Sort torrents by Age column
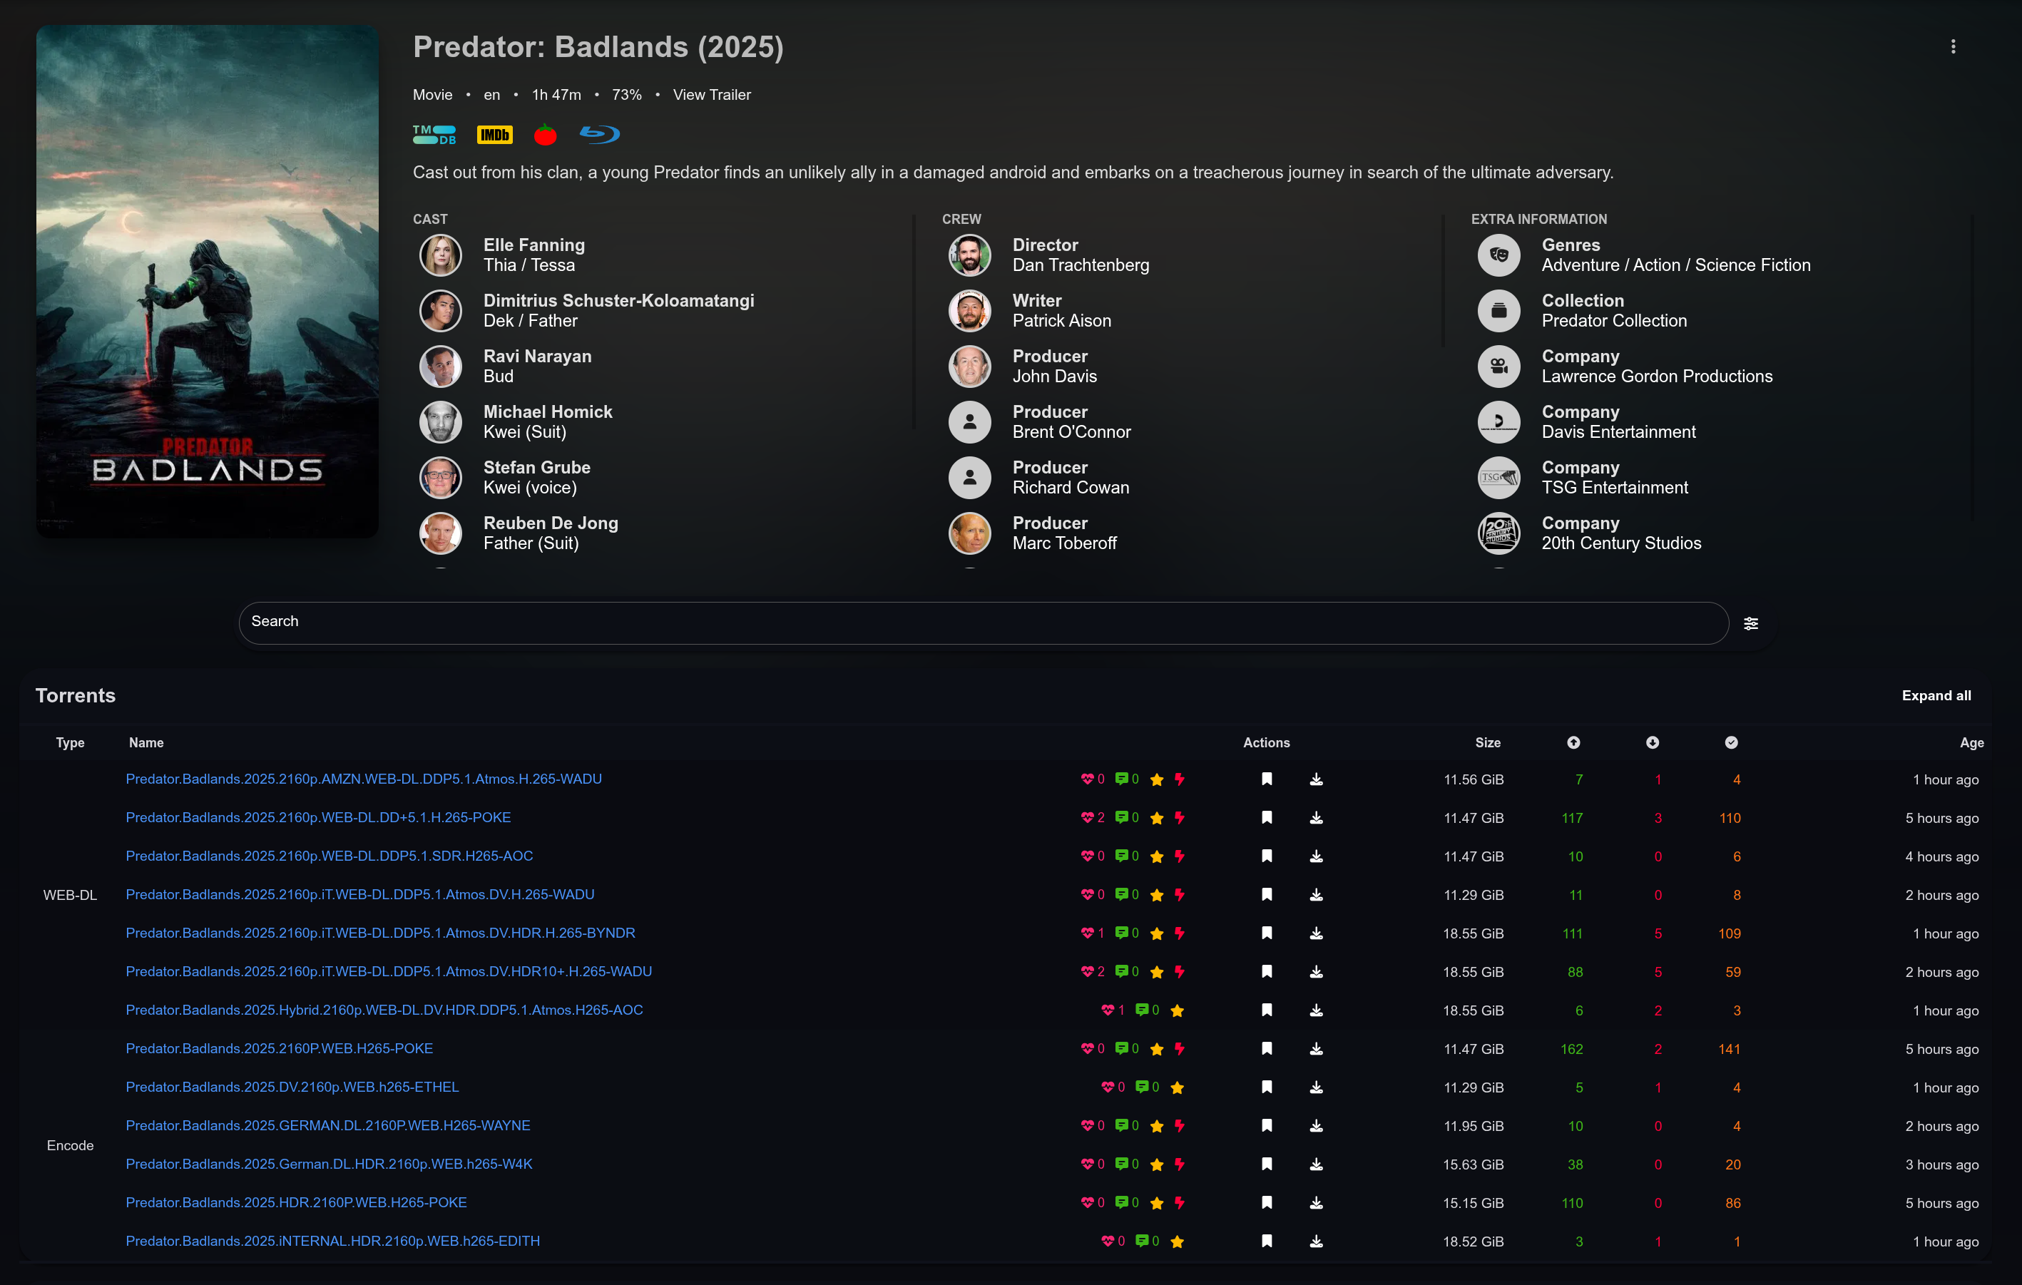Image resolution: width=2022 pixels, height=1285 pixels. tap(1971, 743)
